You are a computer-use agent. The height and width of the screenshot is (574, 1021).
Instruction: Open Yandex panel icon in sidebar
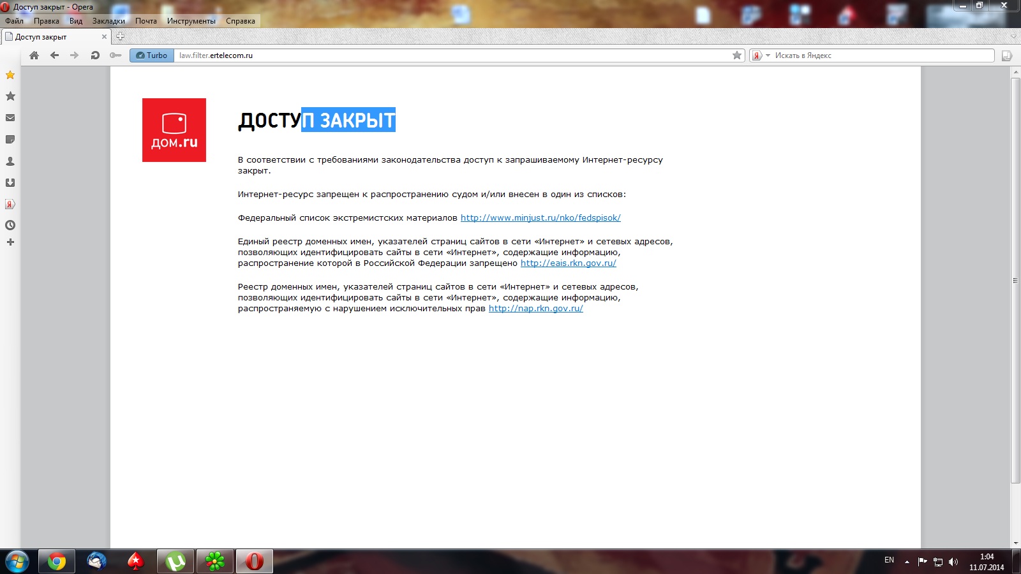click(x=10, y=204)
